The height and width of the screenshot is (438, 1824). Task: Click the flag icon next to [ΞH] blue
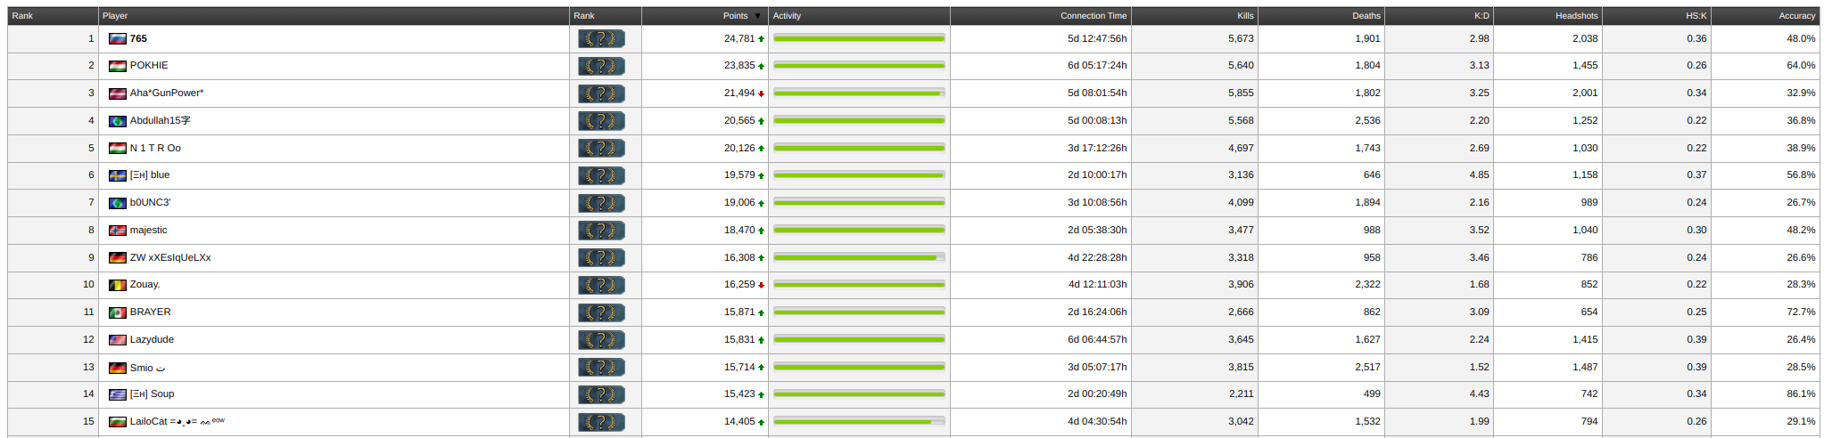pos(118,175)
